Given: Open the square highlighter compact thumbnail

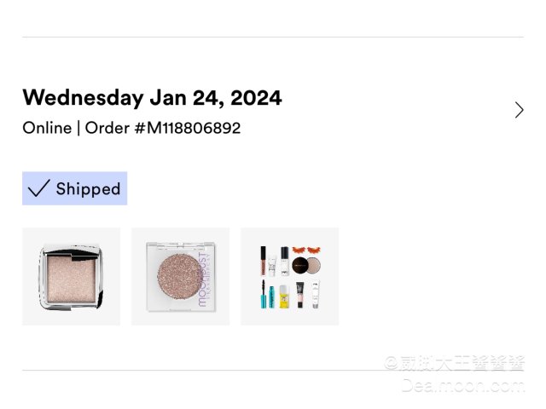Looking at the screenshot, I should coord(71,276).
